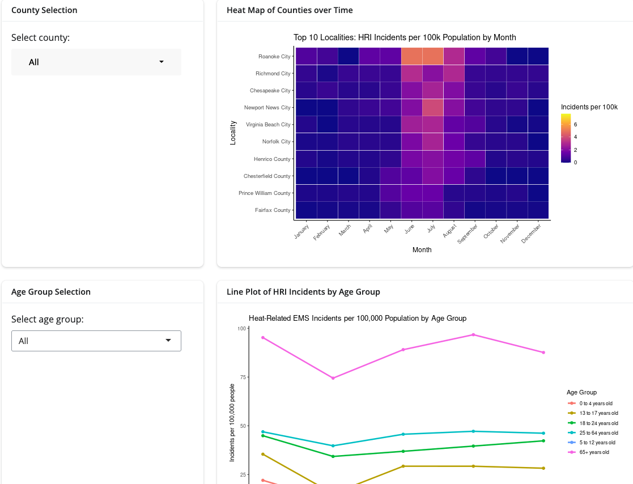The height and width of the screenshot is (484, 633).
Task: Open the Select county dropdown
Action: click(x=96, y=62)
